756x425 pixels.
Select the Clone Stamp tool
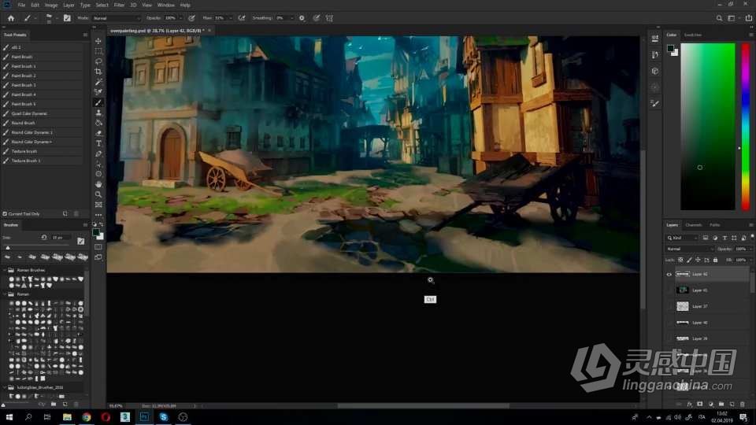[98, 113]
